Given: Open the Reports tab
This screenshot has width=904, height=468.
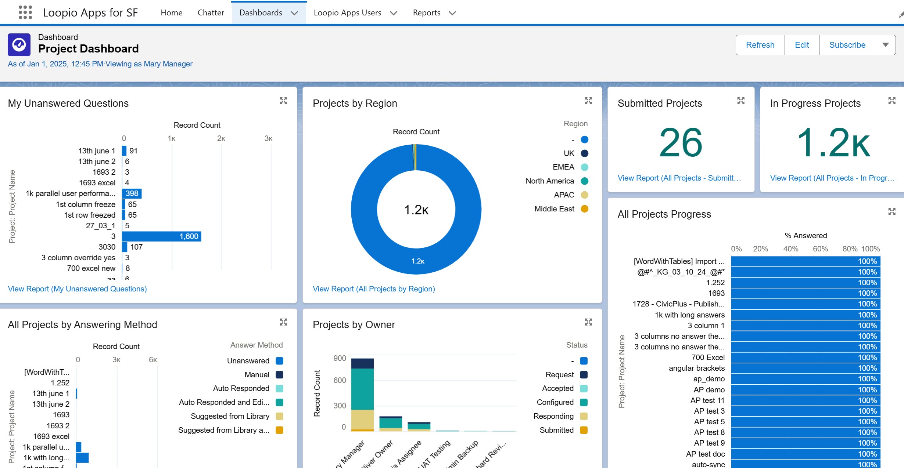Looking at the screenshot, I should tap(427, 12).
